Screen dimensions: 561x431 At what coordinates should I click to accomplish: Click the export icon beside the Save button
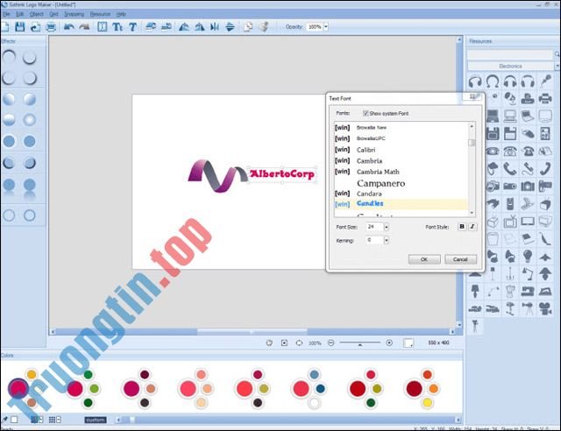point(35,27)
